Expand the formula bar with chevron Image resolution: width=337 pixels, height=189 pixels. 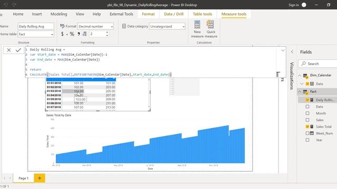pos(283,50)
